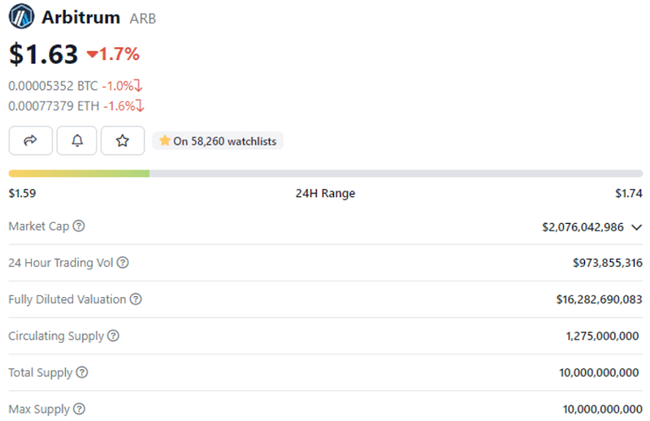The width and height of the screenshot is (650, 421).
Task: Click the Market Cap value $2,076,042,986
Action: (x=582, y=227)
